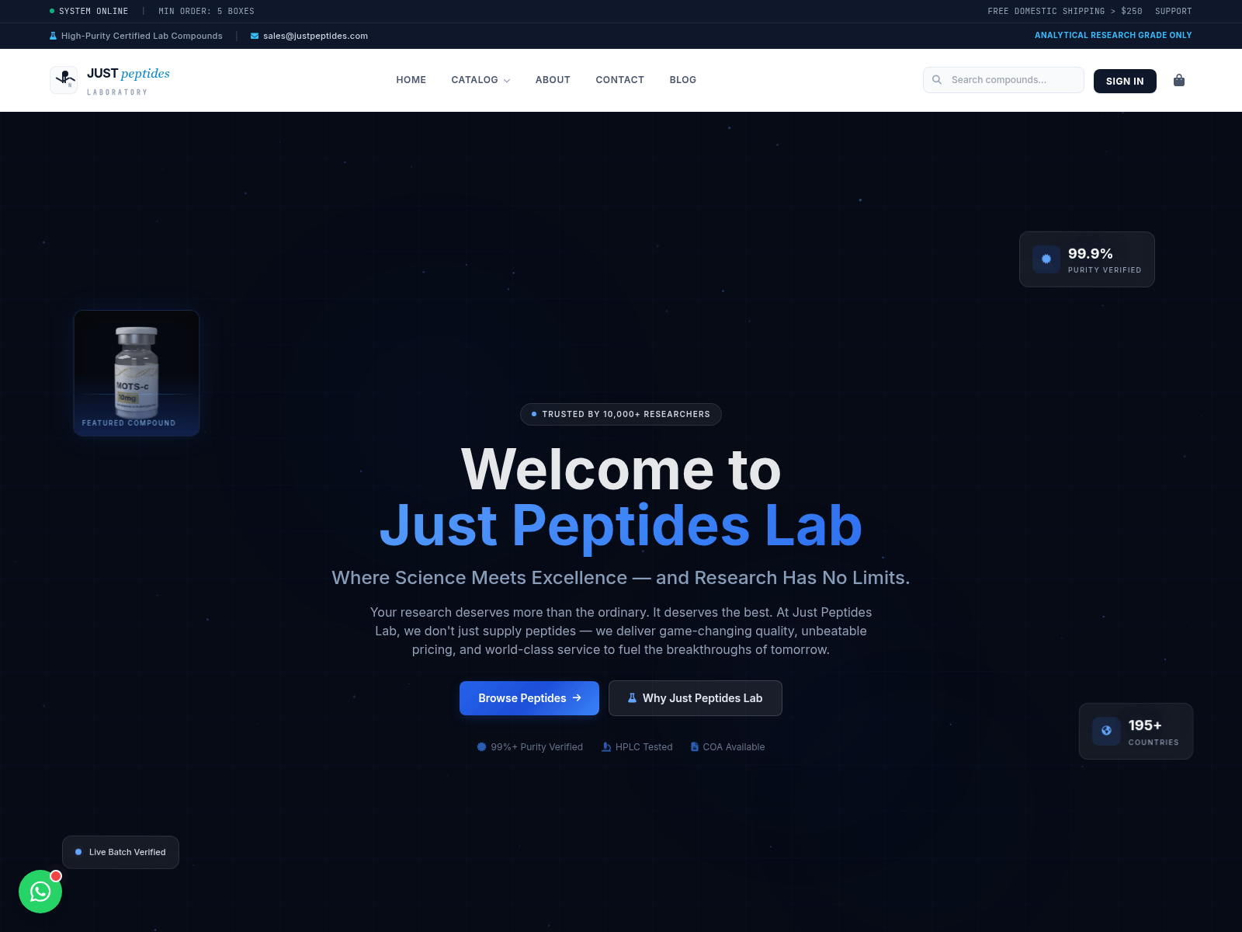Click the 99.9% purity badge icon
The image size is (1242, 932).
coord(1046,259)
